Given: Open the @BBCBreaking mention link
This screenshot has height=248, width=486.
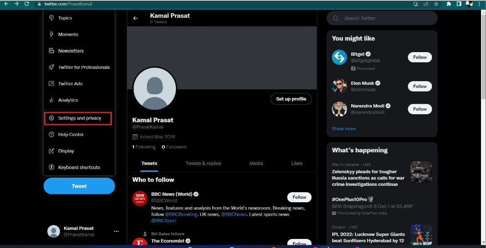Looking at the screenshot, I should click(181, 214).
